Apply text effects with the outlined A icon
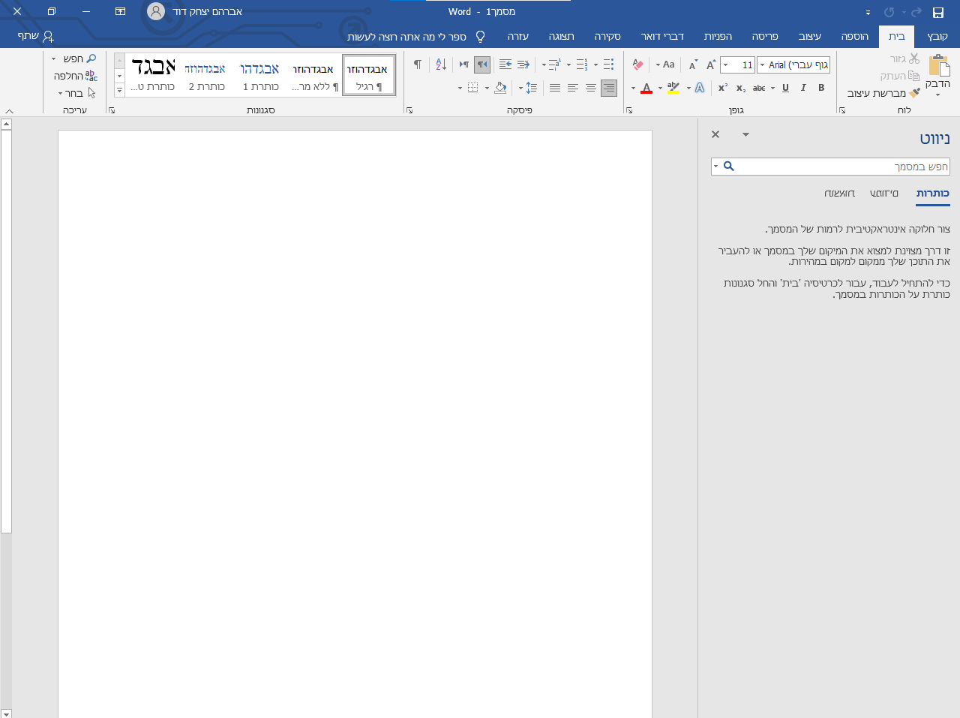 point(700,88)
